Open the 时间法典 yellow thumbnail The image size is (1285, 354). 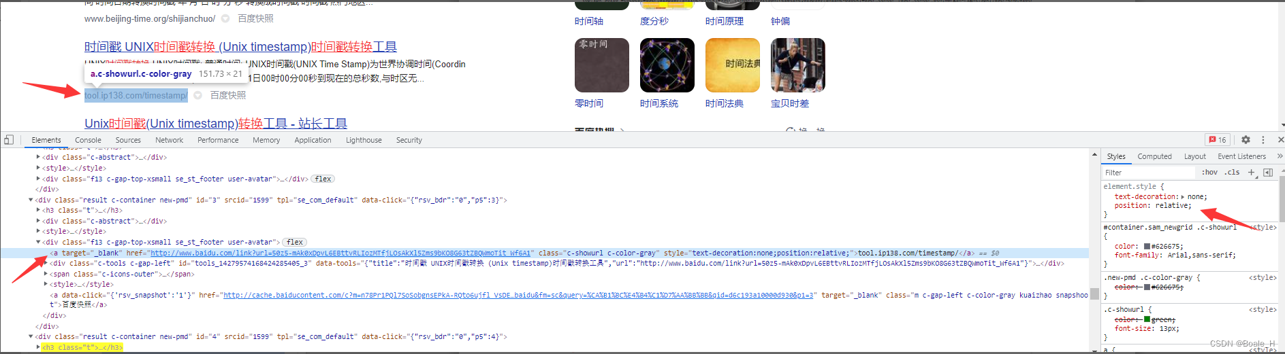point(733,65)
